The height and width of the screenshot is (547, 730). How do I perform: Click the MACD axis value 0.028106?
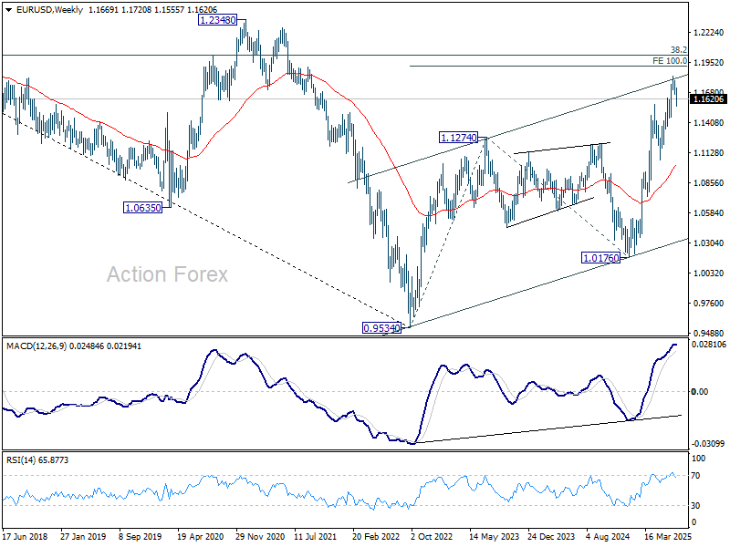(709, 345)
